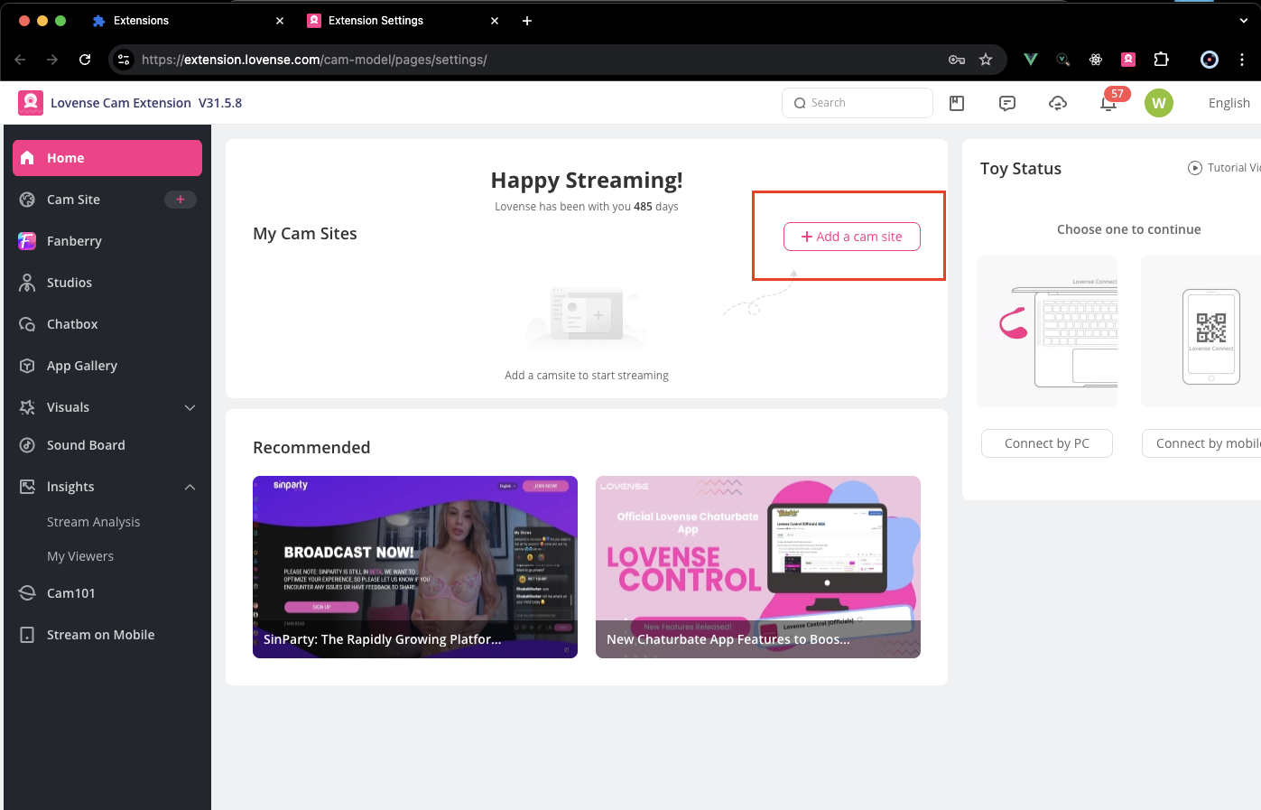Click the Add a cam site button
The width and height of the screenshot is (1261, 810).
851,237
